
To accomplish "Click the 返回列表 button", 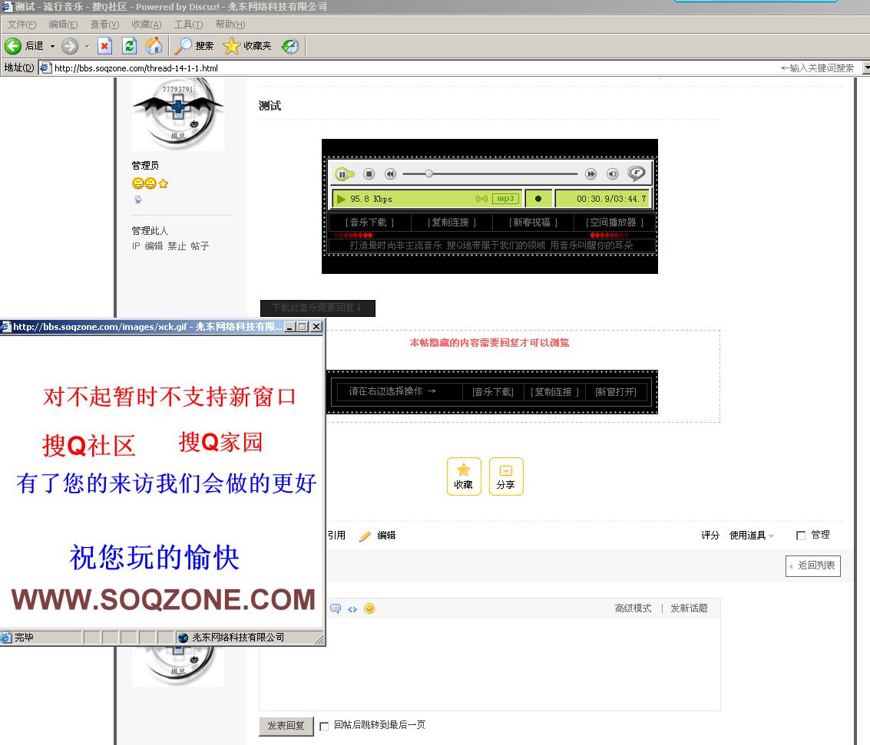I will coord(813,566).
